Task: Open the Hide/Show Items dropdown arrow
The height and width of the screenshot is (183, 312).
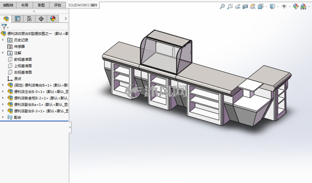Action: point(290,6)
